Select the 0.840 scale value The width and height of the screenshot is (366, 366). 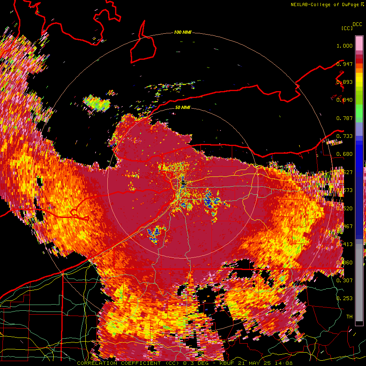point(344,100)
